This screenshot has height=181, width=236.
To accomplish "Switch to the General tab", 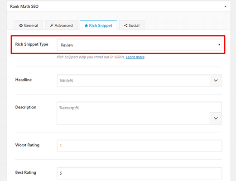I will tap(29, 25).
